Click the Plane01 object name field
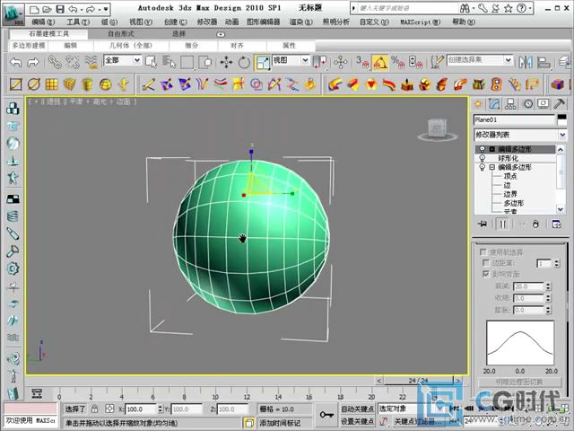This screenshot has height=431, width=574. point(513,119)
